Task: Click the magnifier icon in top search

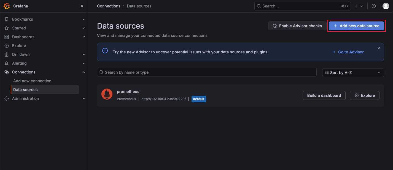Action: [x=259, y=6]
